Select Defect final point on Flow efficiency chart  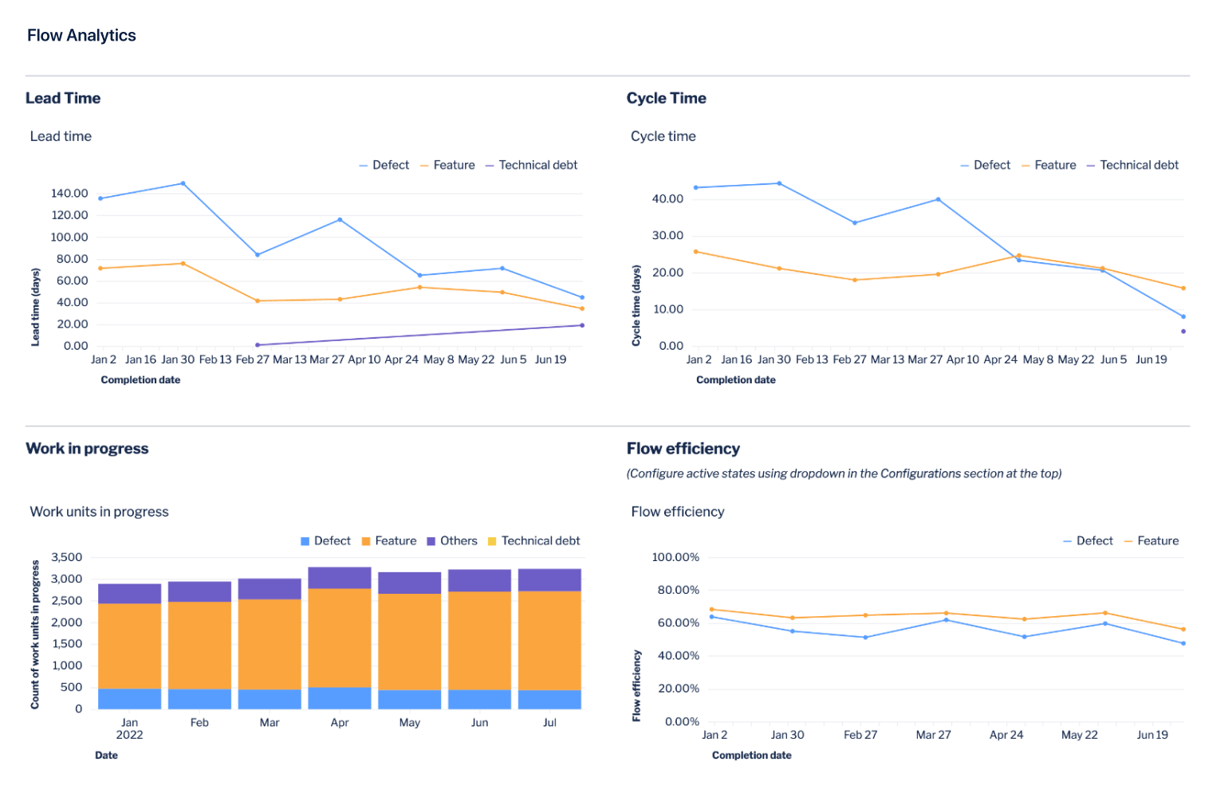click(1183, 643)
